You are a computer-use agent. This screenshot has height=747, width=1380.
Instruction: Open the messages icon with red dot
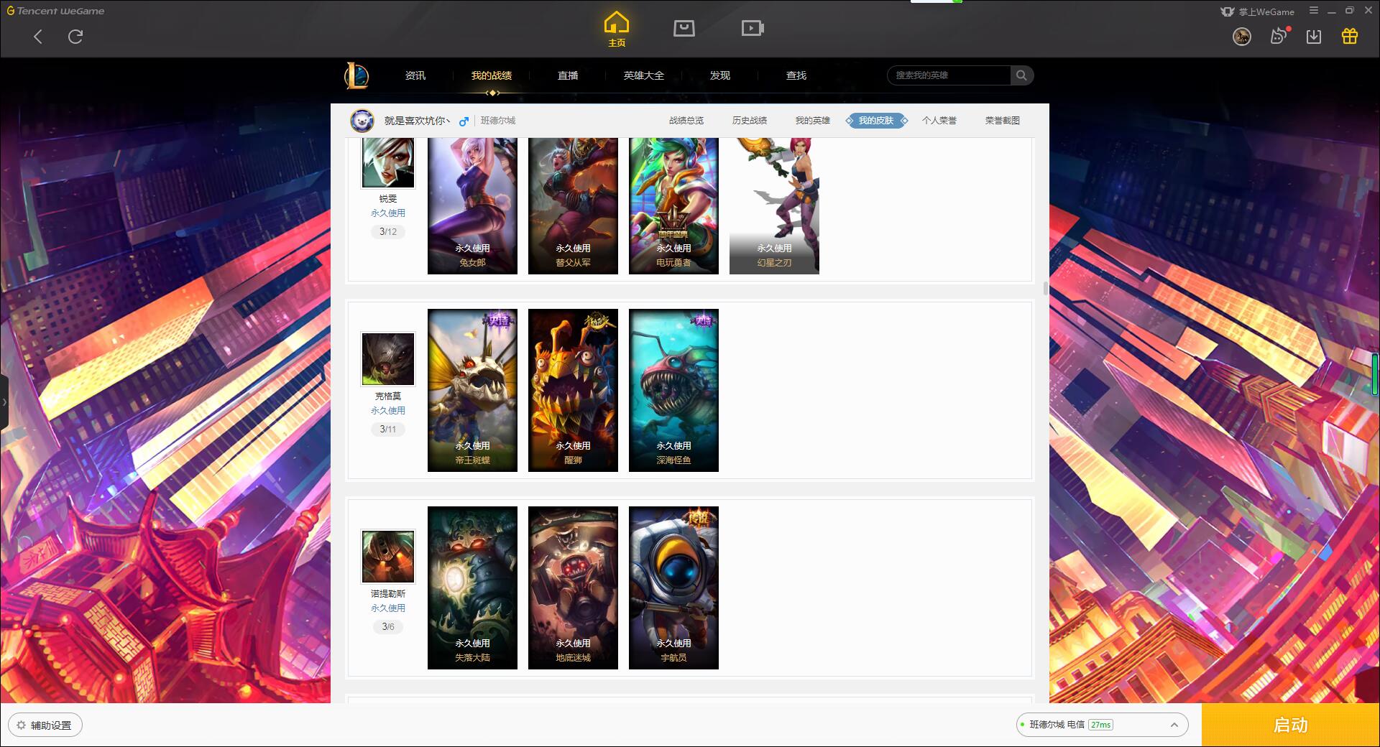(x=1279, y=36)
